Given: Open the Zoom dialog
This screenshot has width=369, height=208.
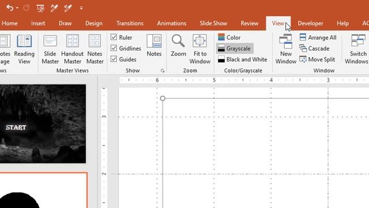Looking at the screenshot, I should [178, 46].
